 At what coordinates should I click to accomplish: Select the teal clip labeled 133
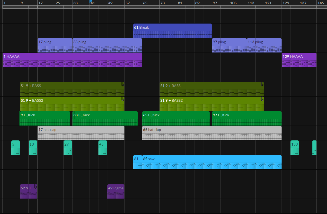[295, 147]
